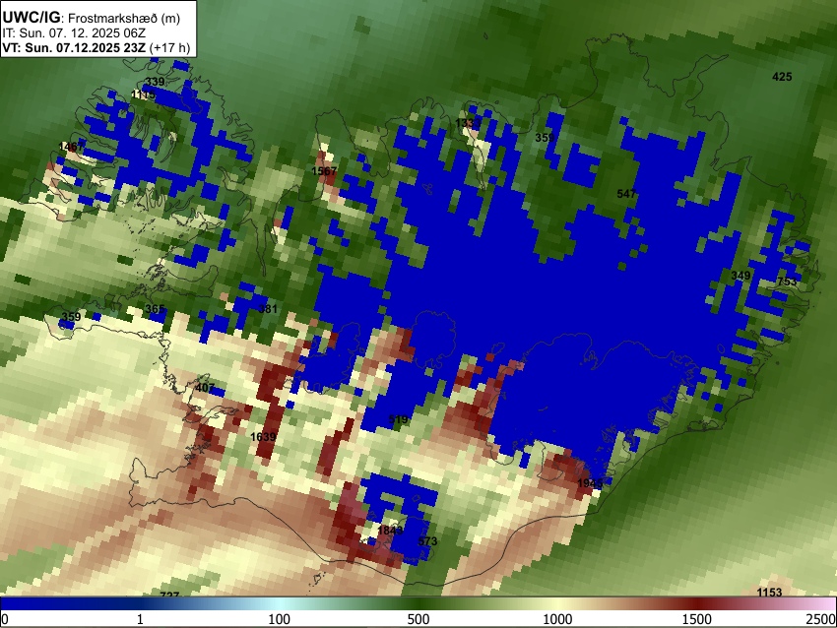Click the map value 349
This screenshot has height=628, width=837.
click(x=740, y=276)
